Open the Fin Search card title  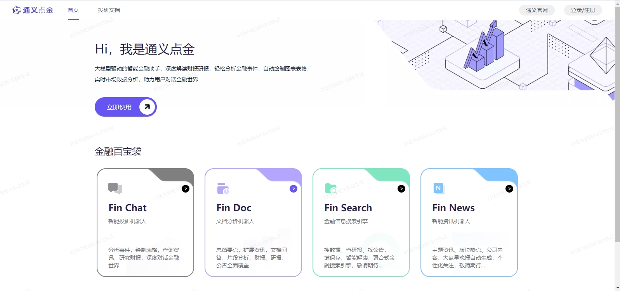348,208
